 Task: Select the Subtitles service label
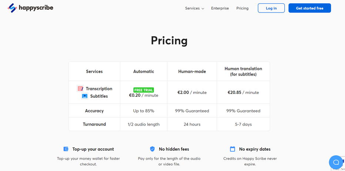pyautogui.click(x=99, y=96)
